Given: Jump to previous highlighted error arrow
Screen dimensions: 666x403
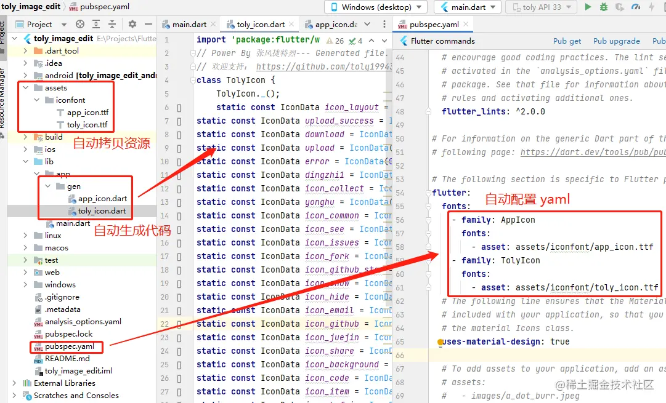Looking at the screenshot, I should (x=372, y=41).
